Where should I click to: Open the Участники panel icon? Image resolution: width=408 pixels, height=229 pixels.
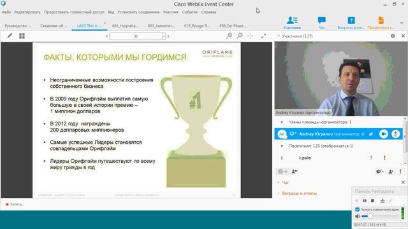[x=292, y=23]
